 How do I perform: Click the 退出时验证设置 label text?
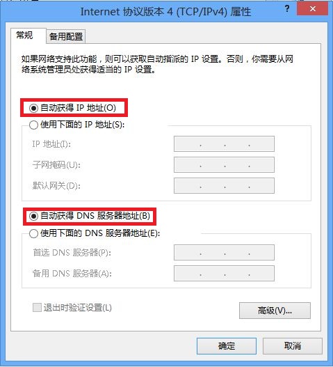click(78, 308)
